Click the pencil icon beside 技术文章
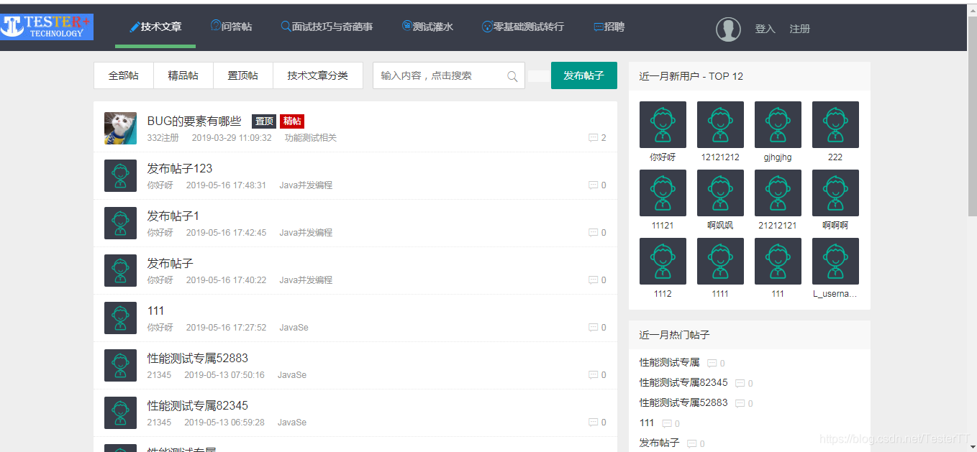Screen dimensions: 977x452 pyautogui.click(x=133, y=27)
